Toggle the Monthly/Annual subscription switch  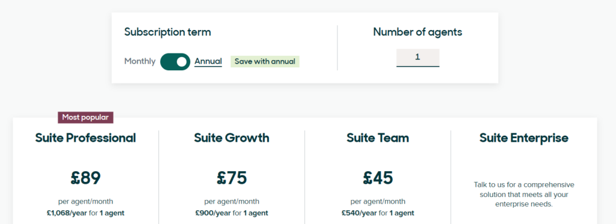(x=175, y=62)
